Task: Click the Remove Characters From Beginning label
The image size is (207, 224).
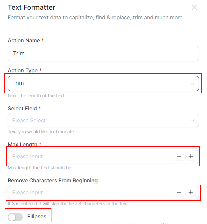Action: 53,180
